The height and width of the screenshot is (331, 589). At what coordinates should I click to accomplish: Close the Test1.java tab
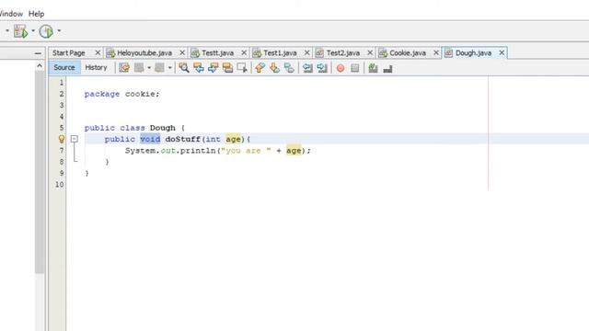[306, 53]
